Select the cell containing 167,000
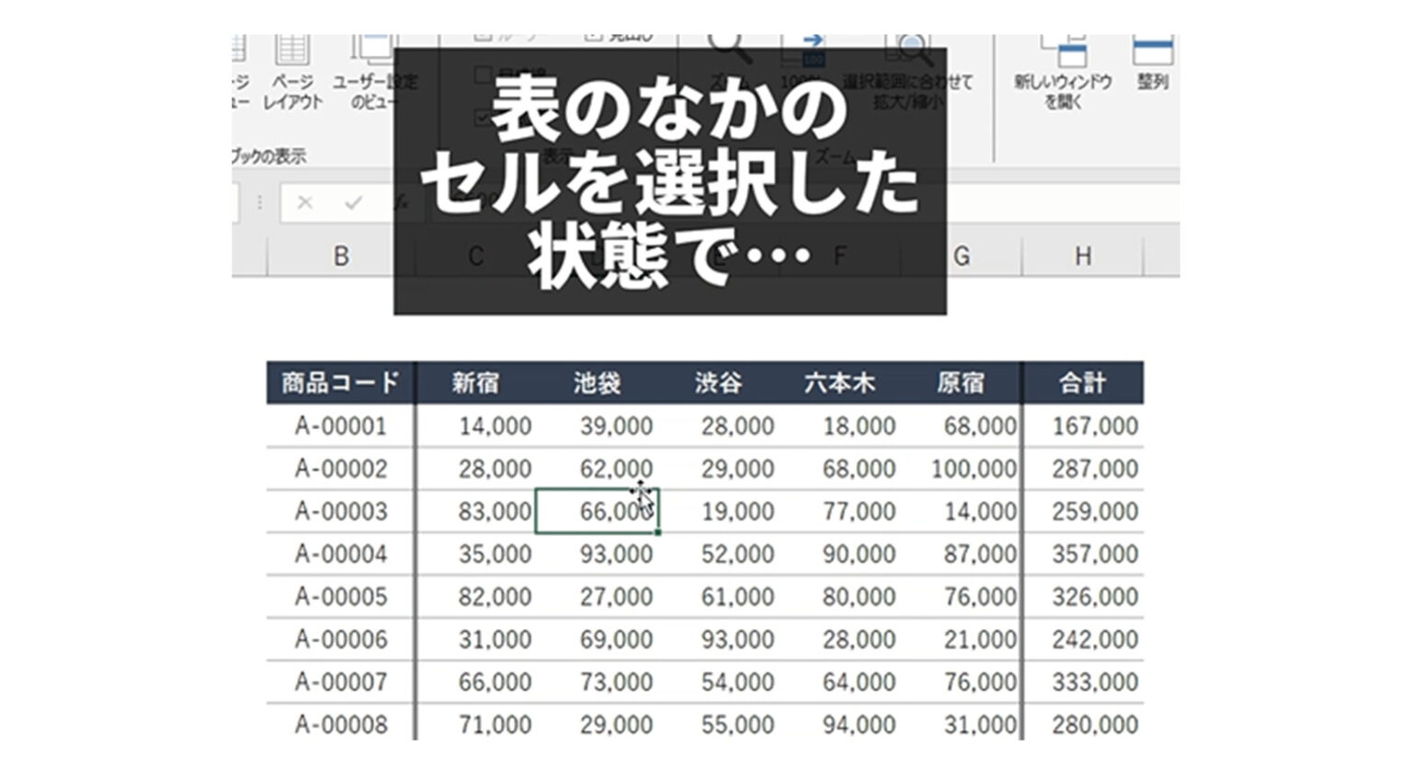This screenshot has width=1412, height=773. [x=1083, y=426]
